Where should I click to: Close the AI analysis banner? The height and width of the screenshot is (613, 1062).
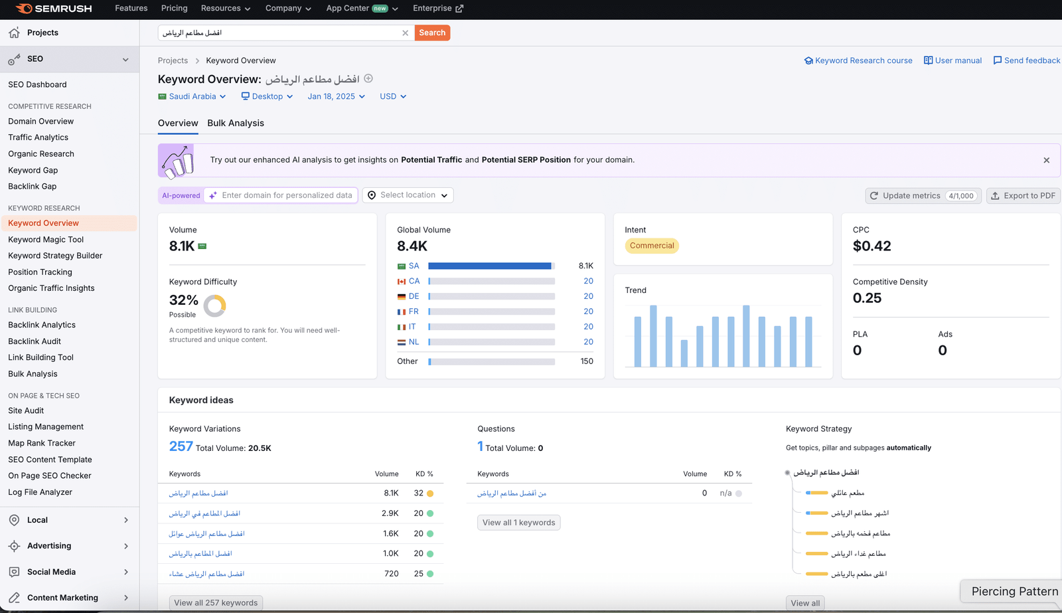click(x=1046, y=160)
